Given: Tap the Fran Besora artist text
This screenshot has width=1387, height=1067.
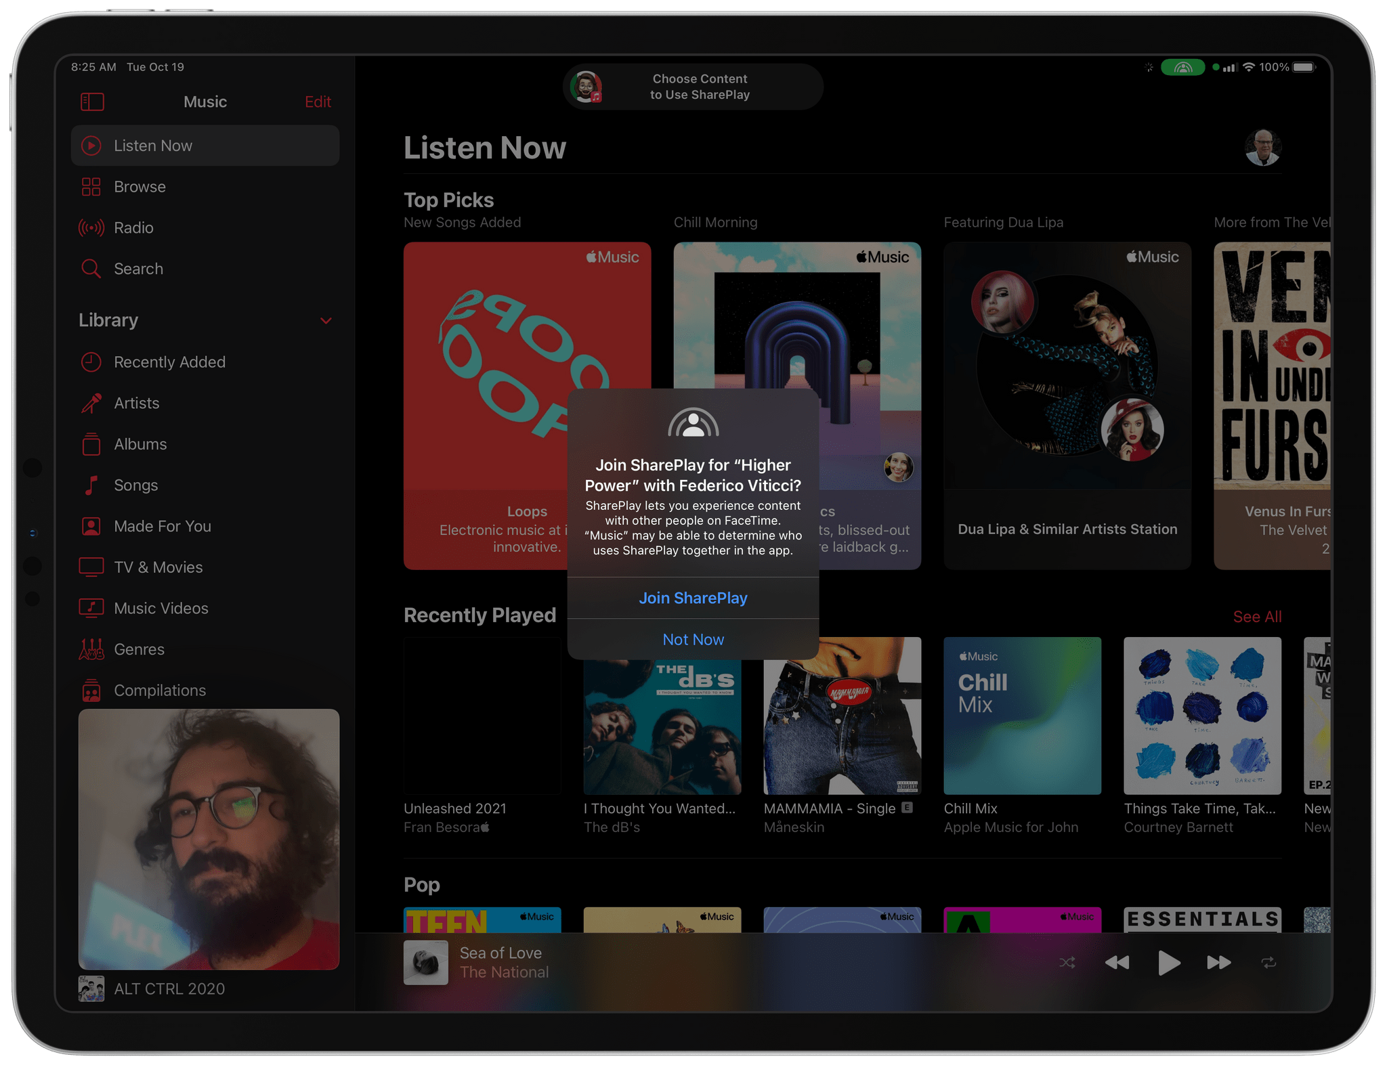Looking at the screenshot, I should [x=446, y=827].
